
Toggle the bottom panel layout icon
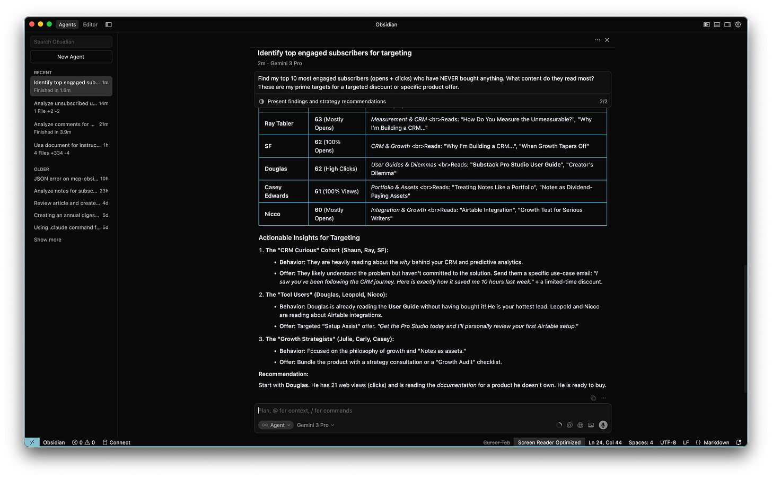717,24
